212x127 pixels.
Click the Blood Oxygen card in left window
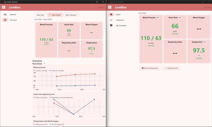pyautogui.click(x=92, y=31)
